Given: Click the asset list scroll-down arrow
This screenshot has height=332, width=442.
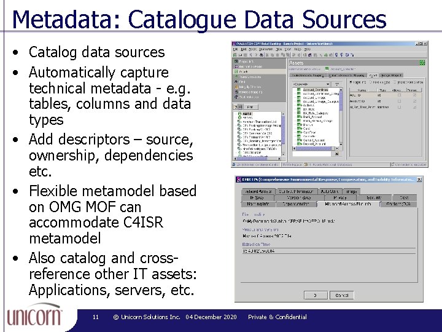Looking at the screenshot, I should point(341,144).
